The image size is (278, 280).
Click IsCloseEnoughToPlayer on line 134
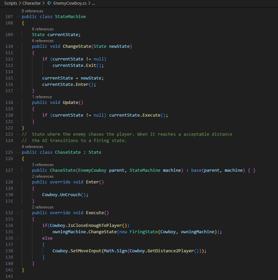pos(95,226)
